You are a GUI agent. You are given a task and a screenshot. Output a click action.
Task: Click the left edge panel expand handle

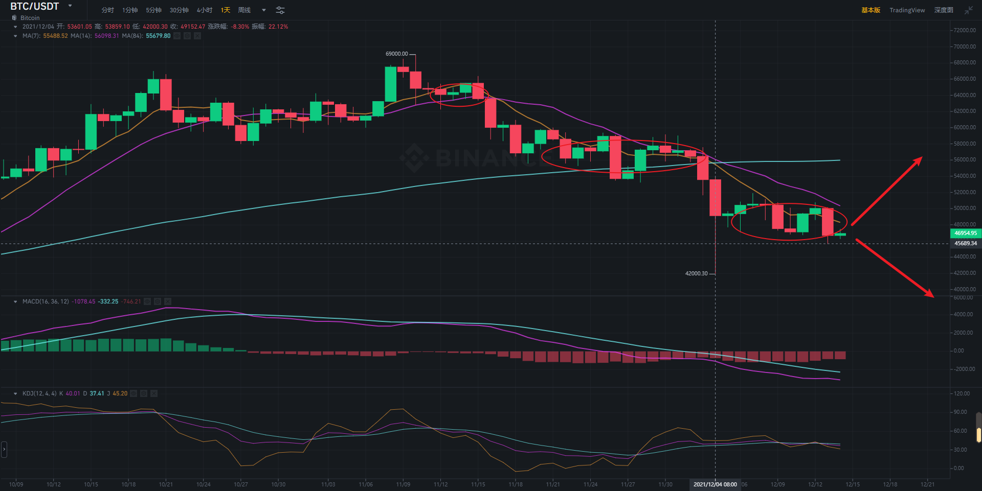[x=4, y=450]
